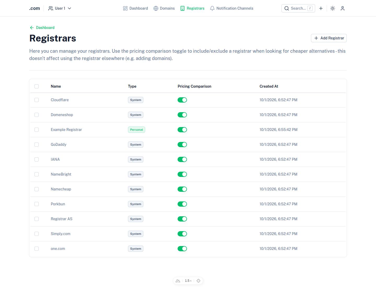Image resolution: width=376 pixels, height=287 pixels.
Task: Click the Type column header
Action: pos(132,86)
